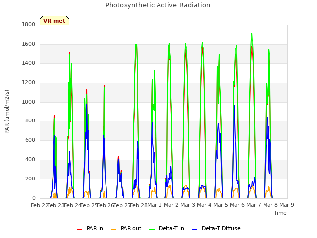Select the Delta-T in legend entry
The width and height of the screenshot is (317, 238).
[166, 228]
